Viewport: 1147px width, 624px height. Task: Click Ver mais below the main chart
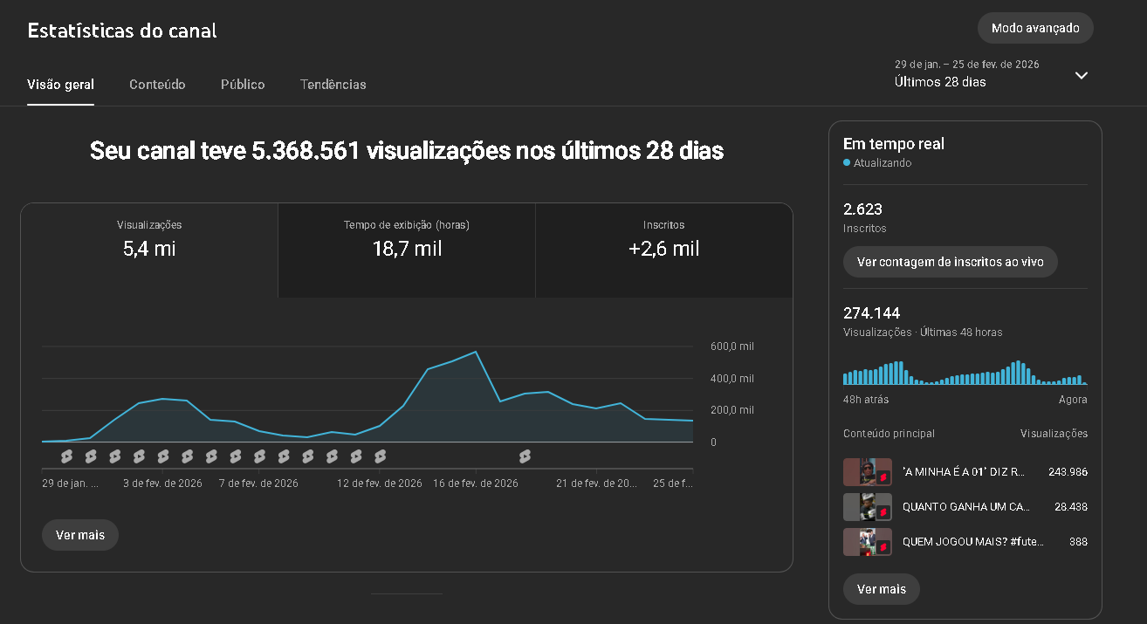click(80, 535)
